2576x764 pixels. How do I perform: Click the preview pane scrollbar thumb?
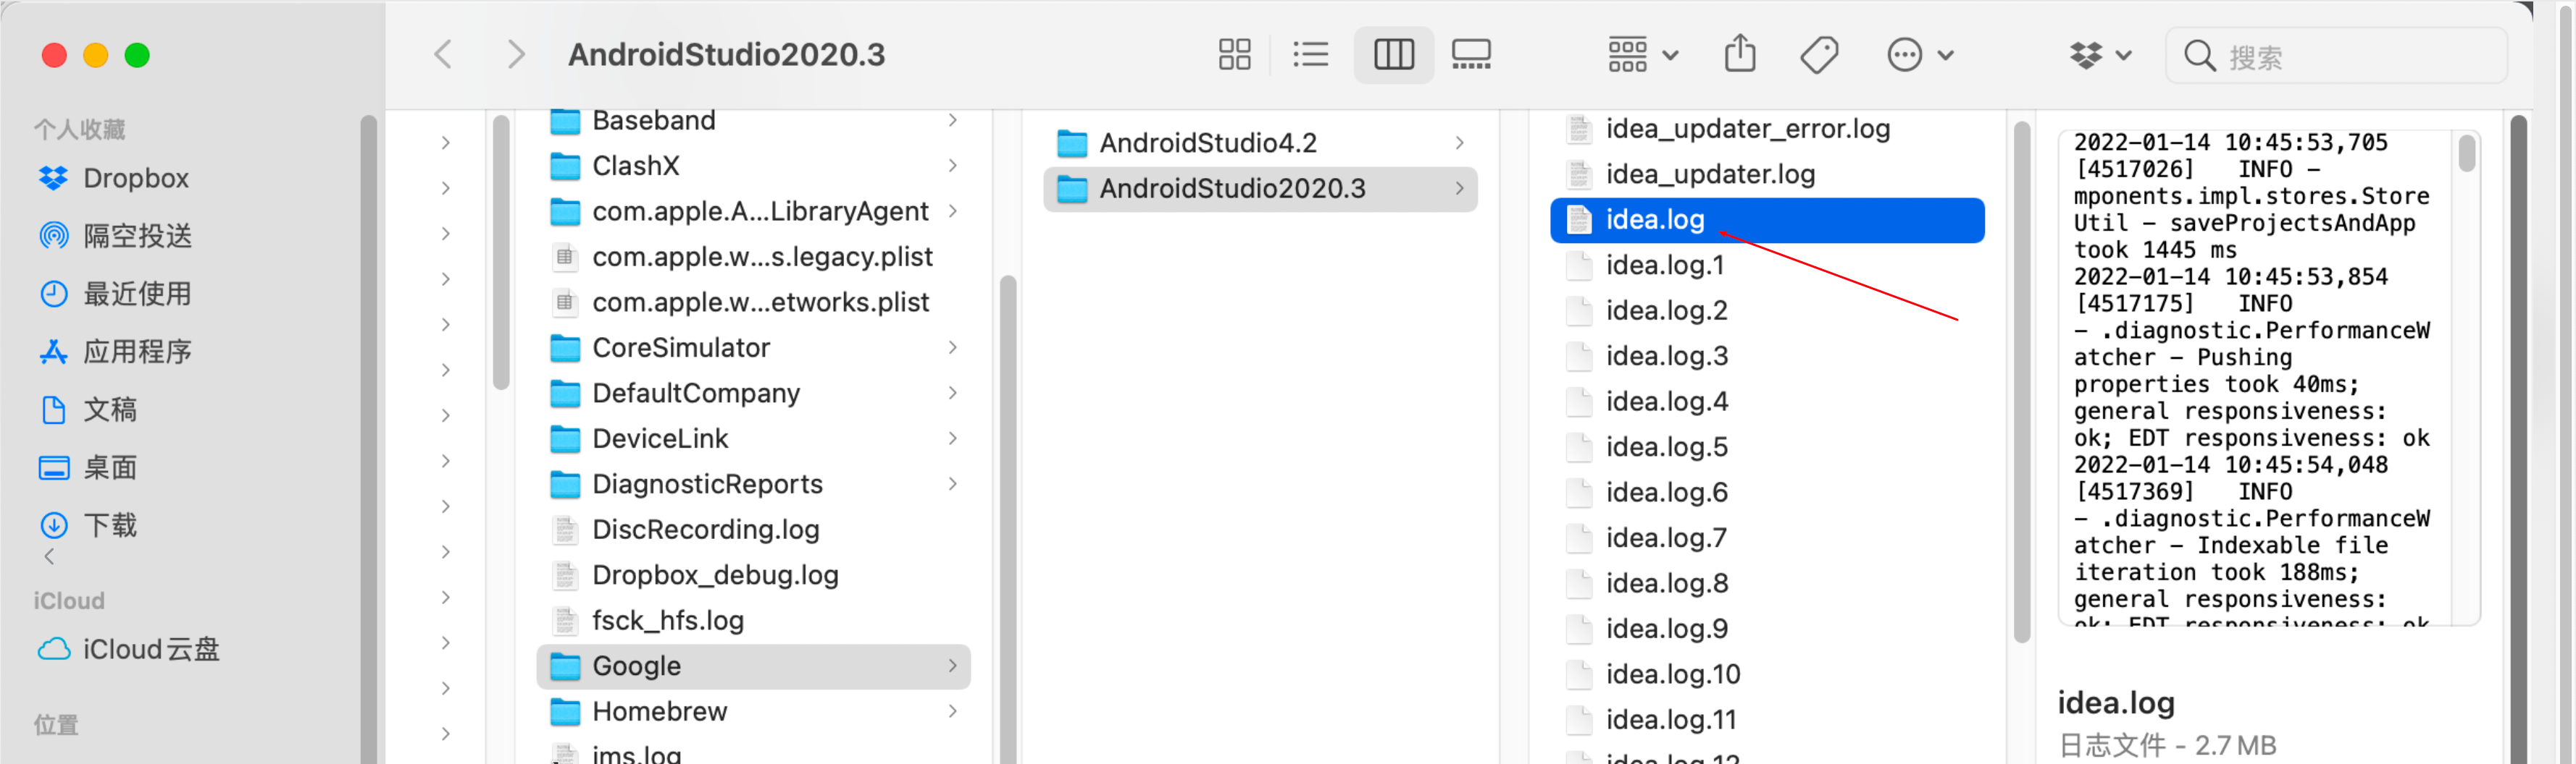[2467, 153]
